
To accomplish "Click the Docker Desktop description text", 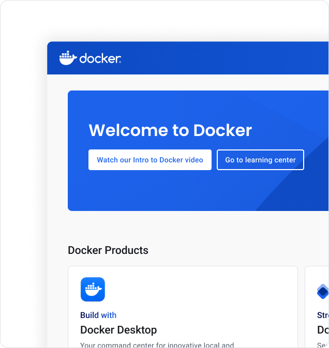I will (157, 344).
